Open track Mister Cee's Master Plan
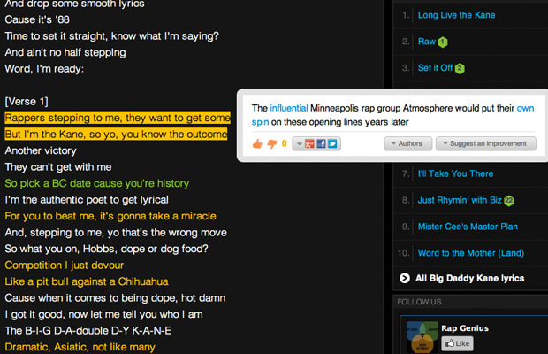 click(468, 227)
